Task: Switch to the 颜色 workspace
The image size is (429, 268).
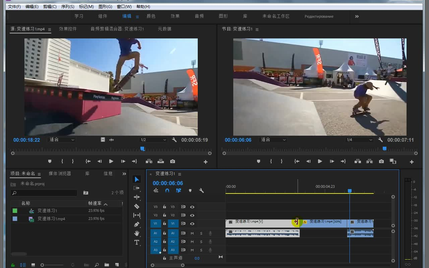Action: click(151, 16)
